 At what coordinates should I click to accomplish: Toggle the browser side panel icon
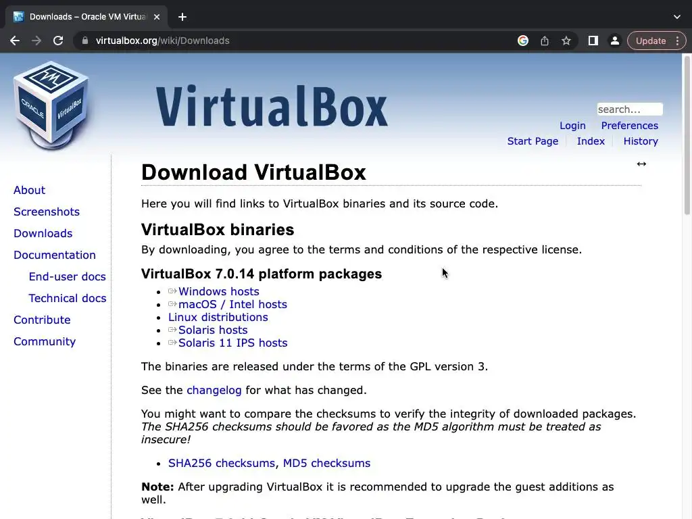click(593, 41)
